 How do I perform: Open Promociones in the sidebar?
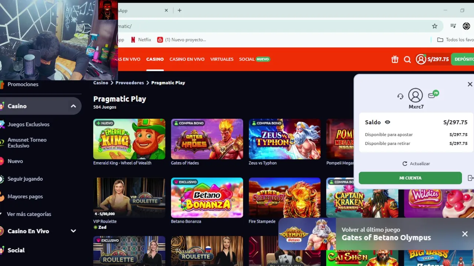pyautogui.click(x=23, y=84)
